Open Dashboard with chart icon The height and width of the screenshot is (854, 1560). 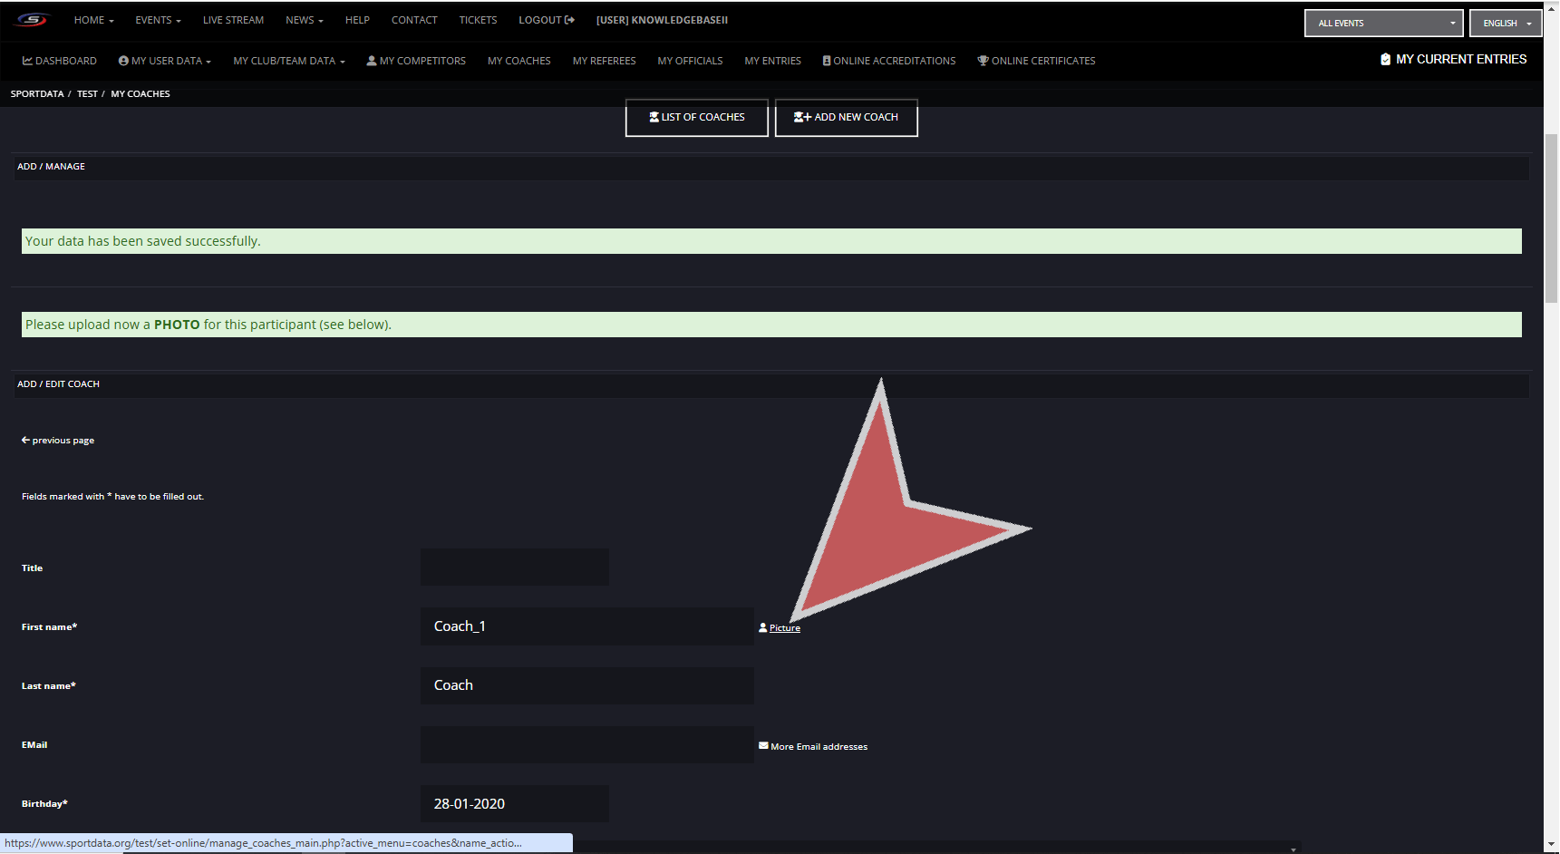coord(27,61)
